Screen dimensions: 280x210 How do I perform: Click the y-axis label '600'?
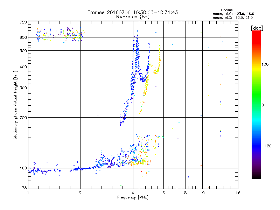(x=23, y=37)
